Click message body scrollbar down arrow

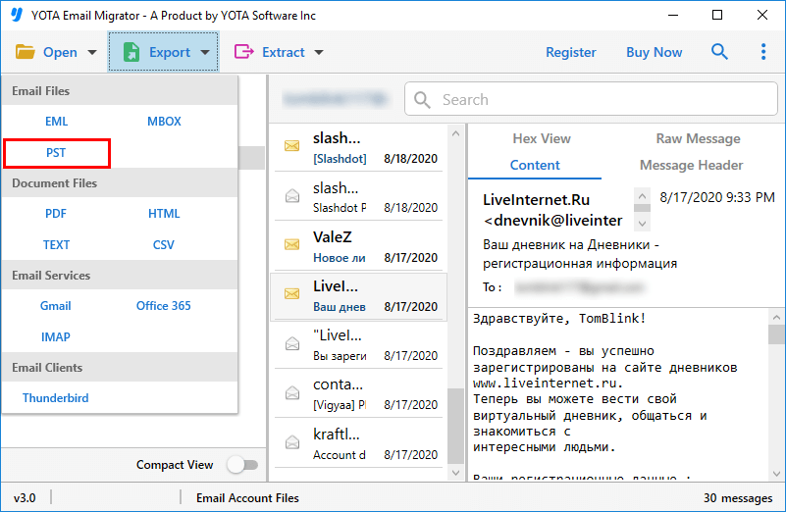[x=776, y=473]
